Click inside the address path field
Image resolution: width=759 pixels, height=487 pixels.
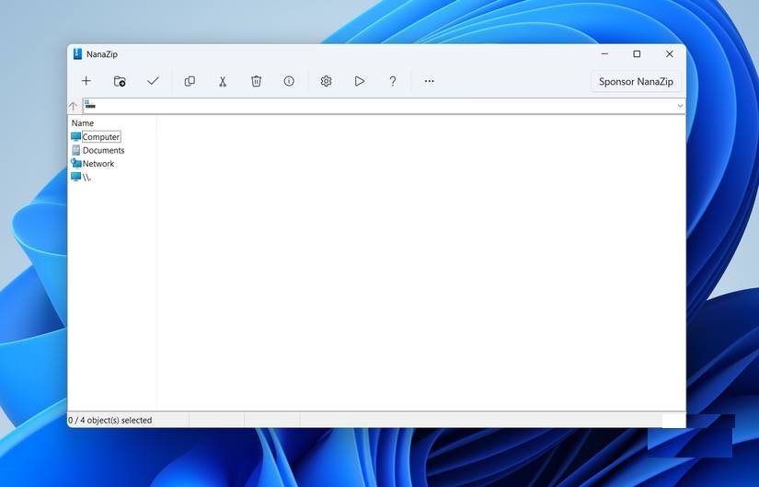pos(368,106)
